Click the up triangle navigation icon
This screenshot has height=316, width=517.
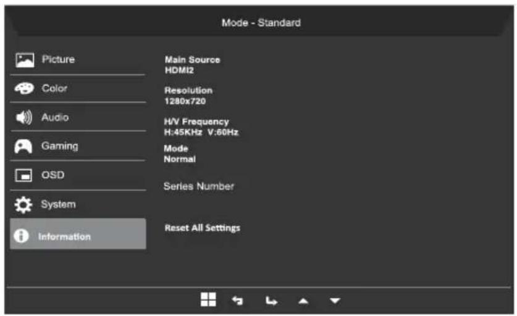click(303, 301)
